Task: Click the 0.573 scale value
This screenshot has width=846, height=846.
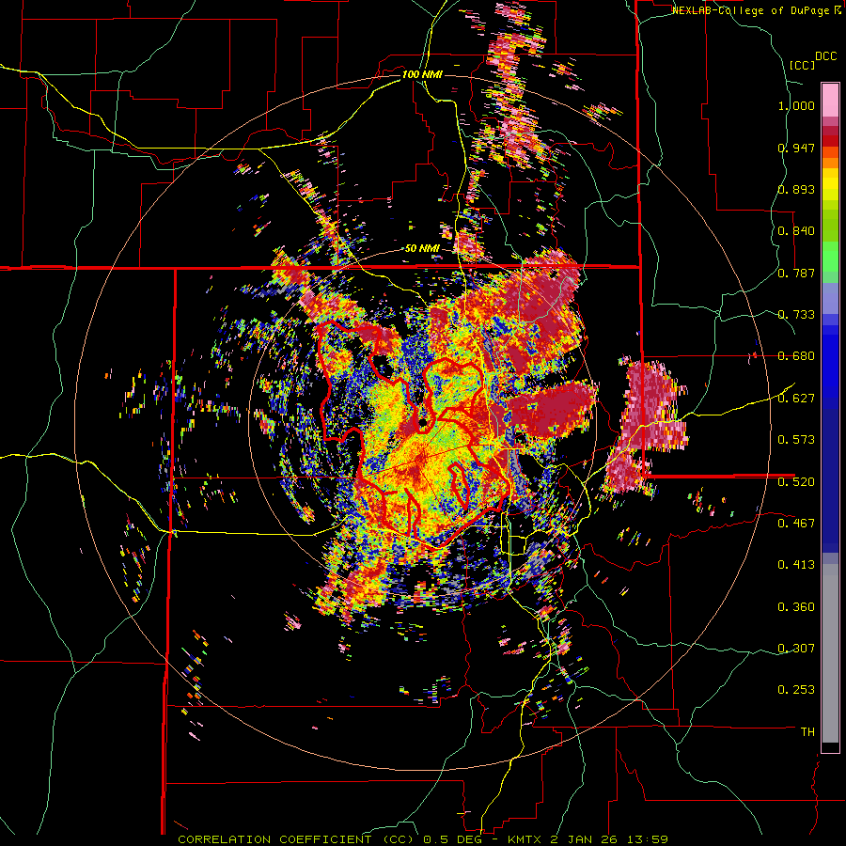Action: [796, 440]
